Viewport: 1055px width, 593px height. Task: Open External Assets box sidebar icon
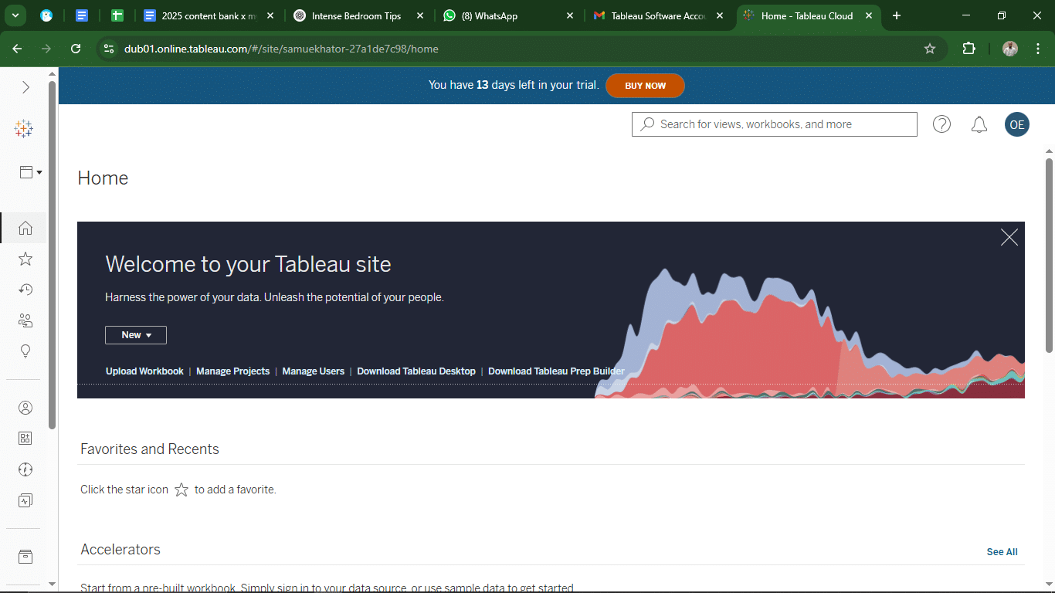pyautogui.click(x=25, y=557)
